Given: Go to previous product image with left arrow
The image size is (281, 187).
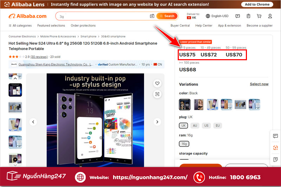Looking at the screenshot, I should [33, 122].
